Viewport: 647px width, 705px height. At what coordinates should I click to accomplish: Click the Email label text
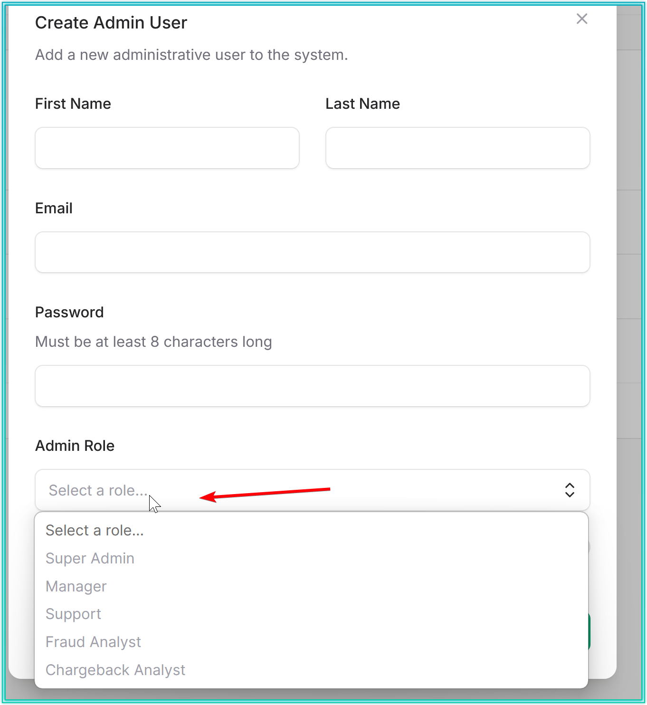click(54, 208)
